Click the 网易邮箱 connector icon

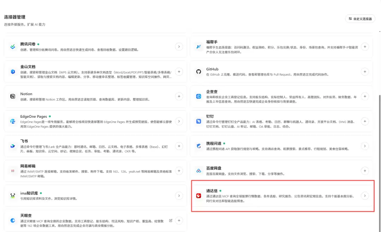click(13, 171)
